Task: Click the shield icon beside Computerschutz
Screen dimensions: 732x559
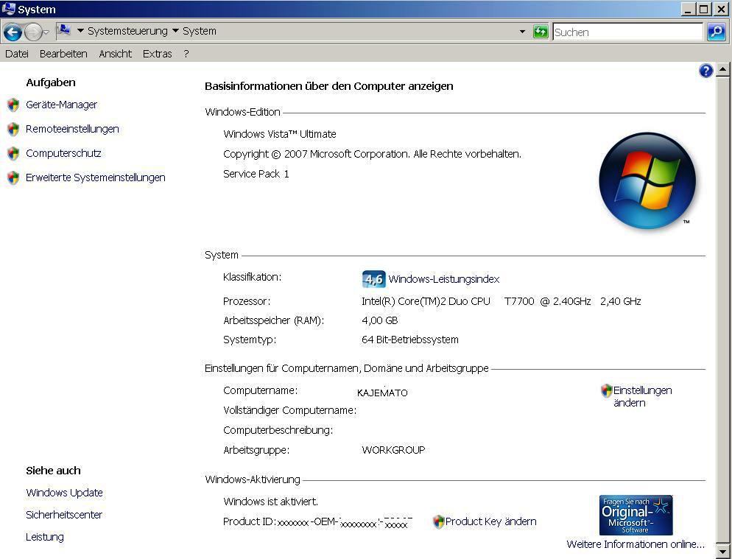Action: tap(13, 153)
